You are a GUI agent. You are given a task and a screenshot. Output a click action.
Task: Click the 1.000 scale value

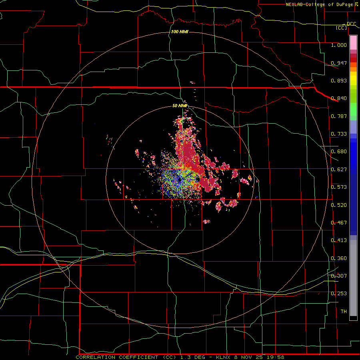339,45
